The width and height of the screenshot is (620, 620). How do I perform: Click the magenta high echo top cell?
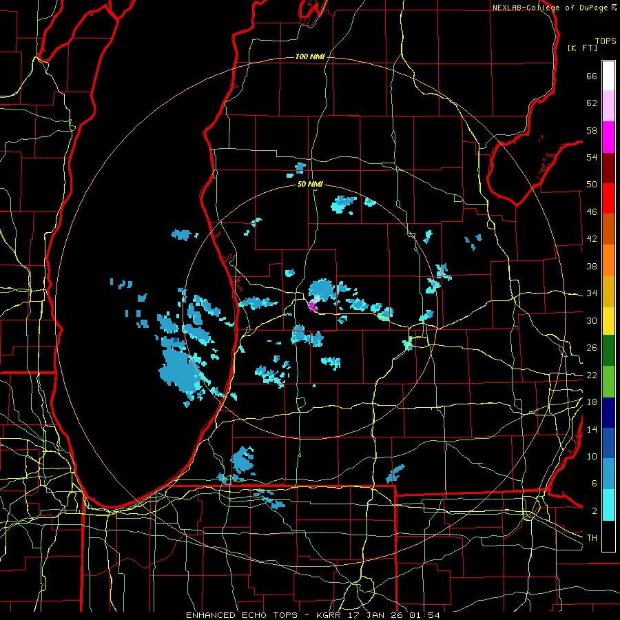click(313, 305)
